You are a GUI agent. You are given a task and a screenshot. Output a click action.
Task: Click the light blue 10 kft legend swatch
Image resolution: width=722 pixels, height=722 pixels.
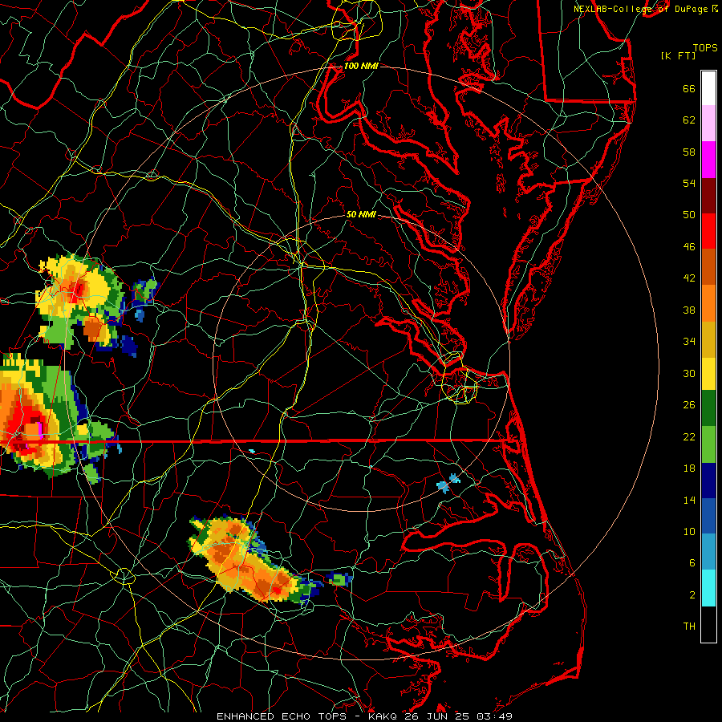(708, 552)
